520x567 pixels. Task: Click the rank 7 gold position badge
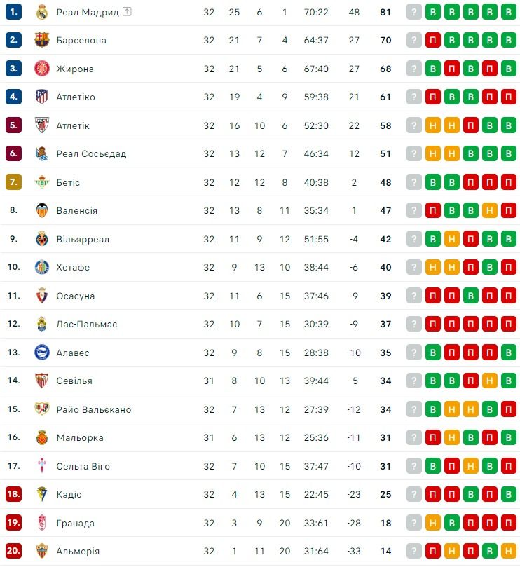click(x=13, y=182)
